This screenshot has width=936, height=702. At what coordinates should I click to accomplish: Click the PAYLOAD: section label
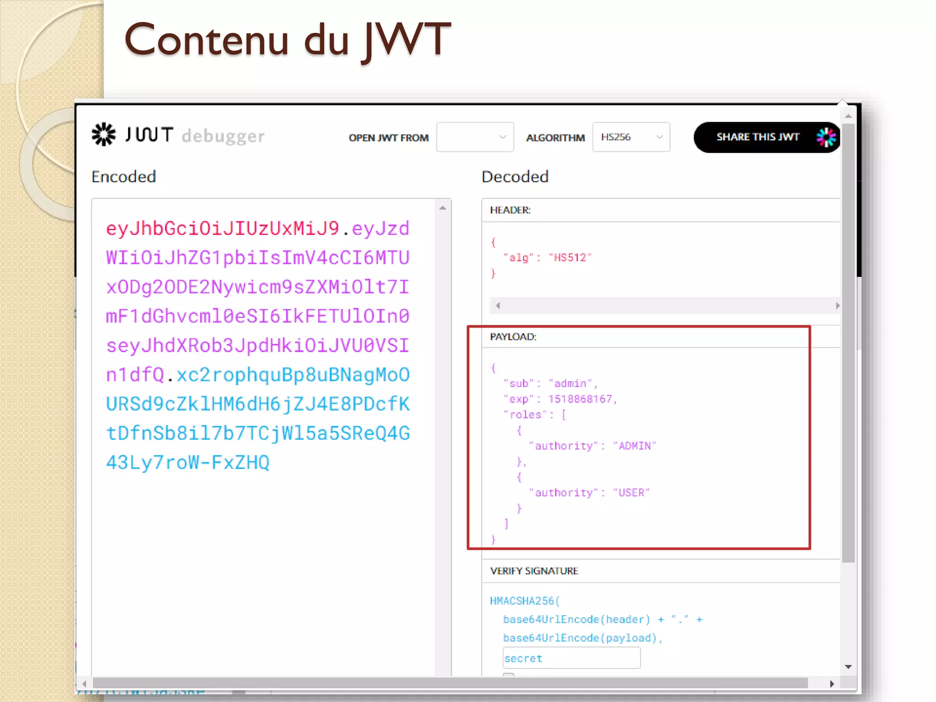513,337
